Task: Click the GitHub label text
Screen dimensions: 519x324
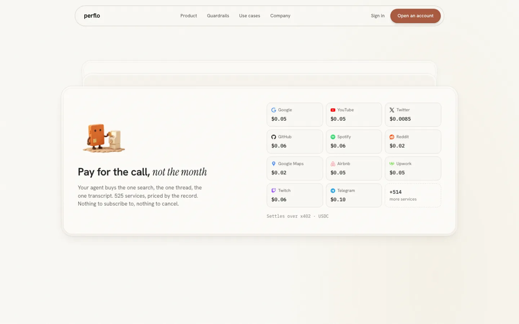Action: point(285,137)
